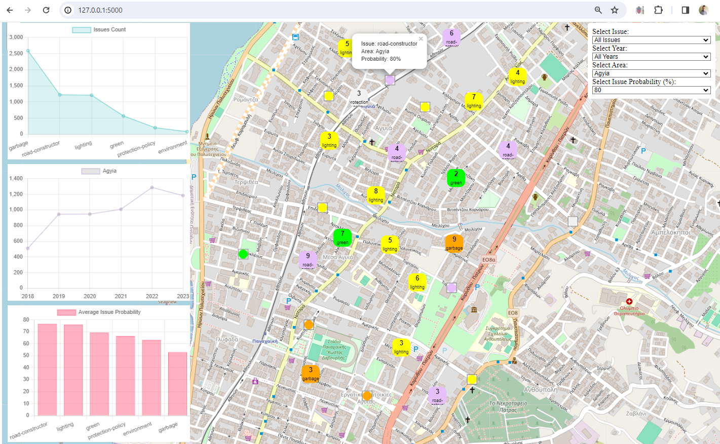Open the browser extensions menu
Screen dimensions: 720x444
coord(658,10)
